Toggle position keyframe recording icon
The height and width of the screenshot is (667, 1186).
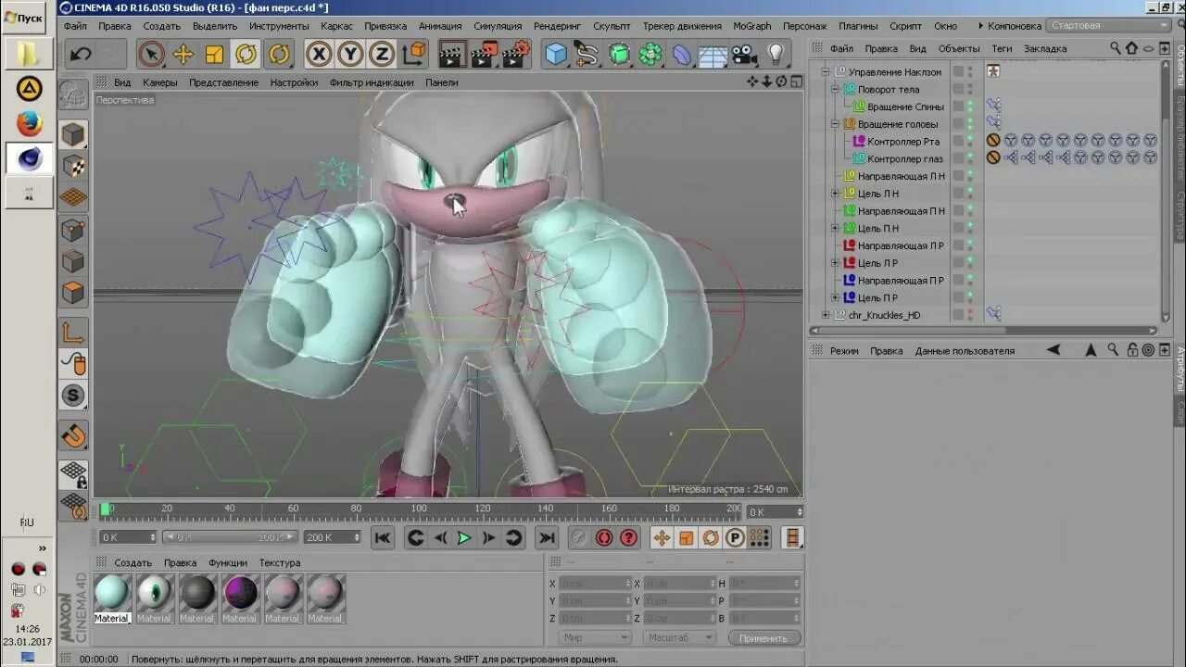coord(662,537)
